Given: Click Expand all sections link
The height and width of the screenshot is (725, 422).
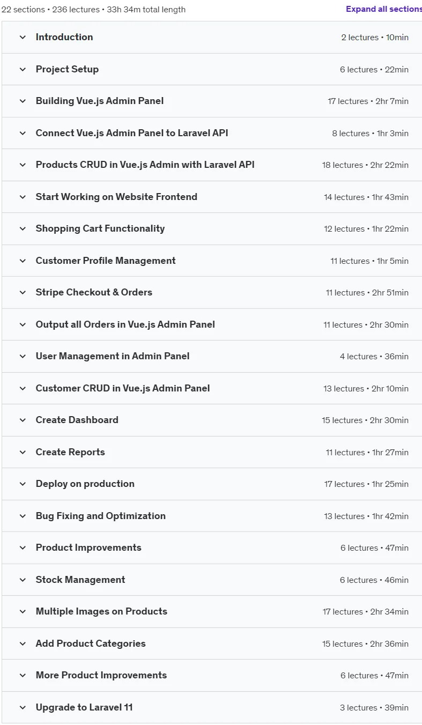Looking at the screenshot, I should pos(384,9).
